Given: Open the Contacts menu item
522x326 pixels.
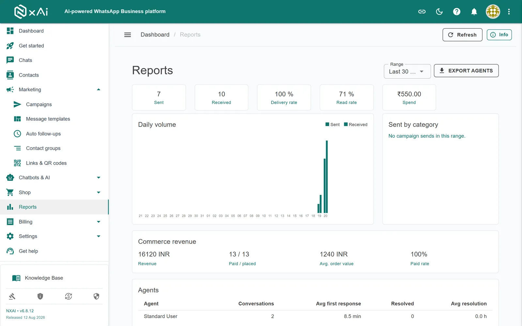Looking at the screenshot, I should [x=54, y=75].
